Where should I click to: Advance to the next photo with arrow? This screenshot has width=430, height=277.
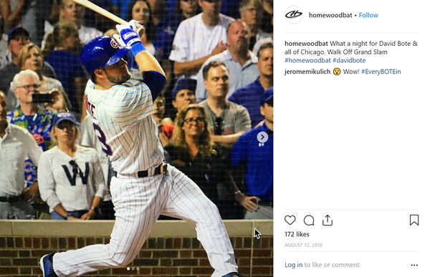click(x=262, y=137)
